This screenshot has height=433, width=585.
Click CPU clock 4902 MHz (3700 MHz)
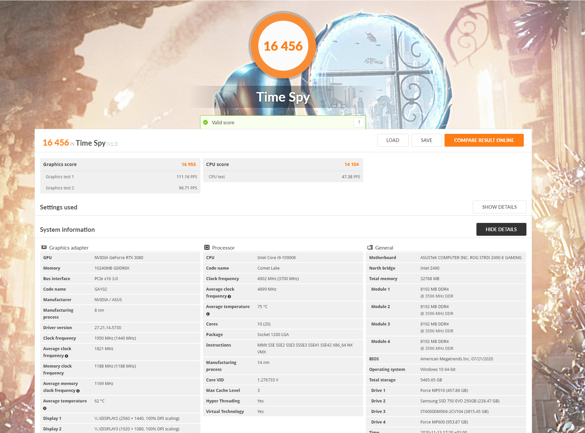point(278,279)
